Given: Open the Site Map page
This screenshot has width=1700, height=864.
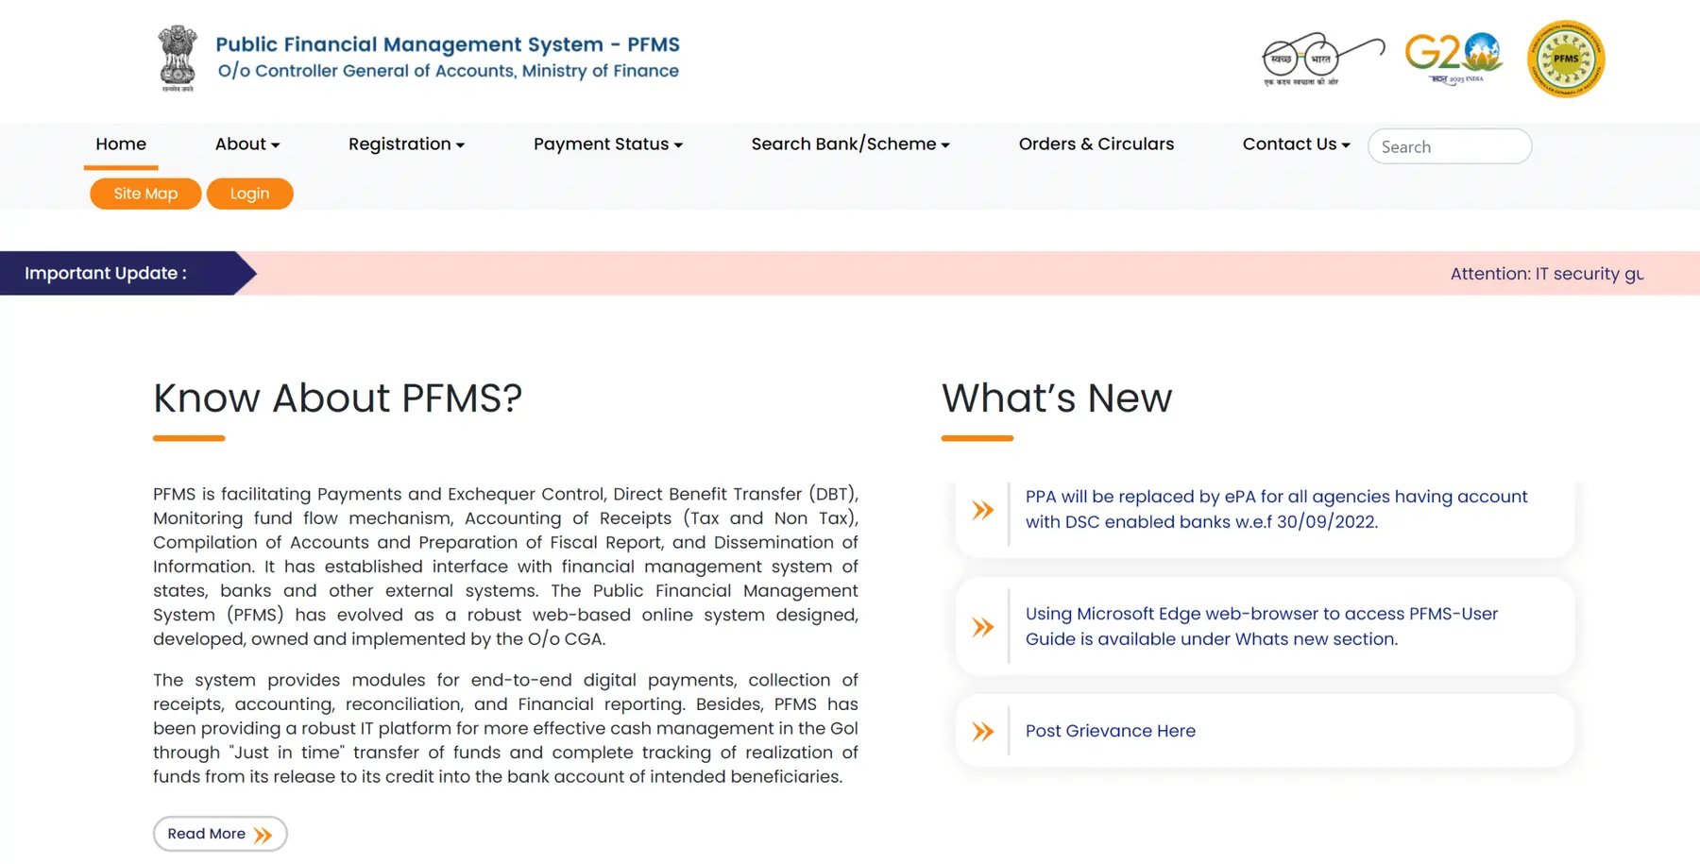Looking at the screenshot, I should coord(144,194).
